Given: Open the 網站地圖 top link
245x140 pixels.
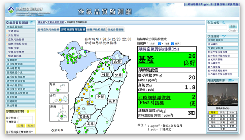Looking at the screenshot, I should point(193,4).
